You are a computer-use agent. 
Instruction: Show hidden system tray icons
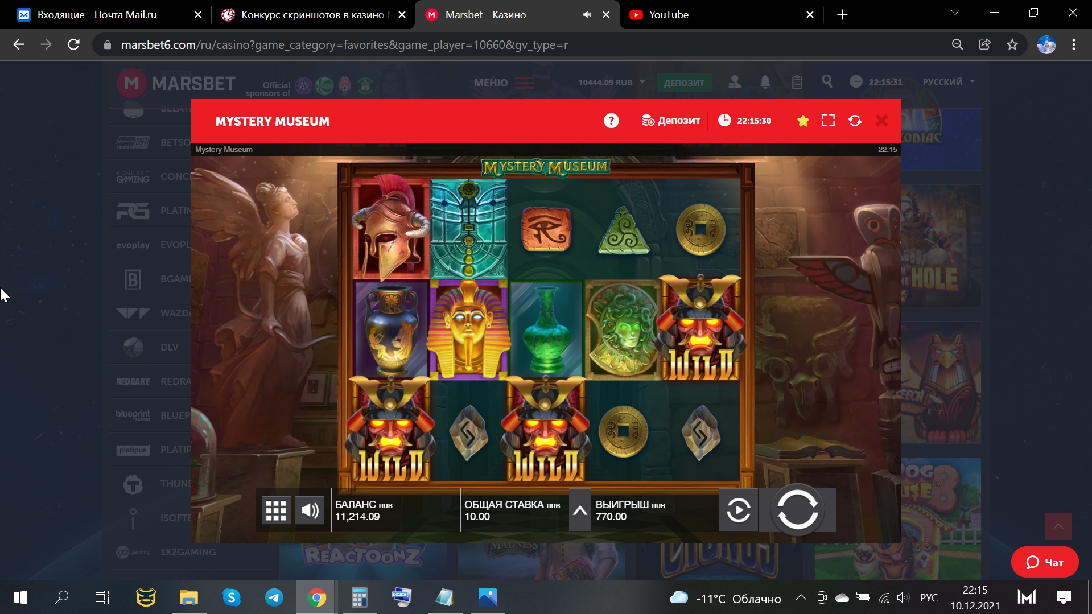(801, 597)
